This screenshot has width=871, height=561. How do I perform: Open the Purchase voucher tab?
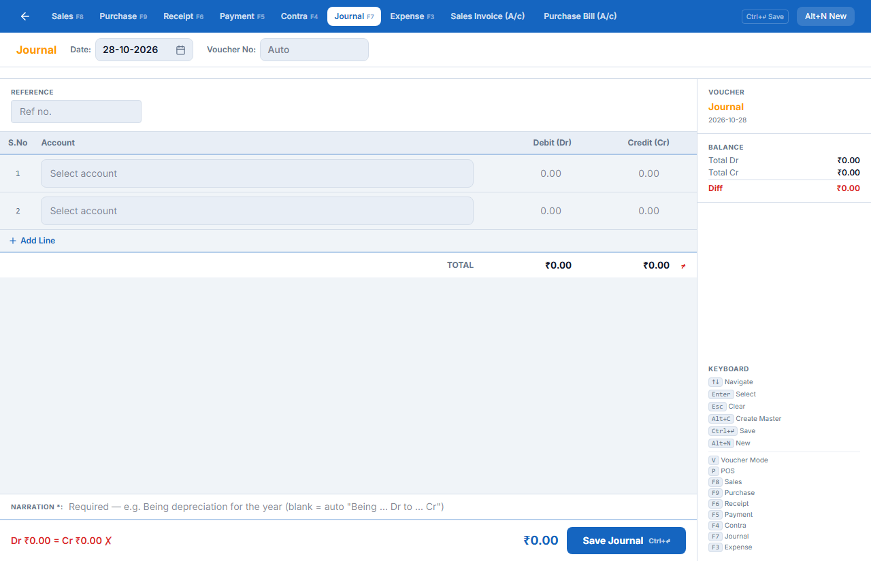tap(123, 16)
